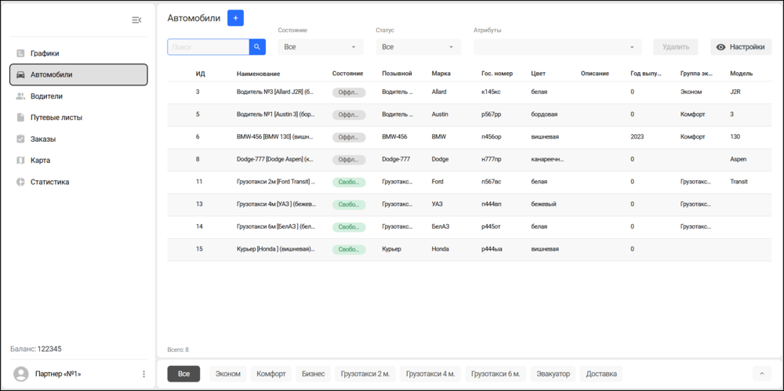Click the Оффл... status badge for BMW-456
The width and height of the screenshot is (784, 391).
coord(349,137)
